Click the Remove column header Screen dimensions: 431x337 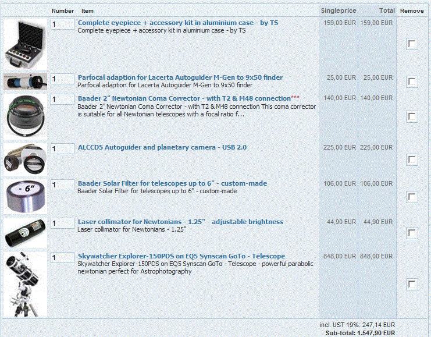412,11
